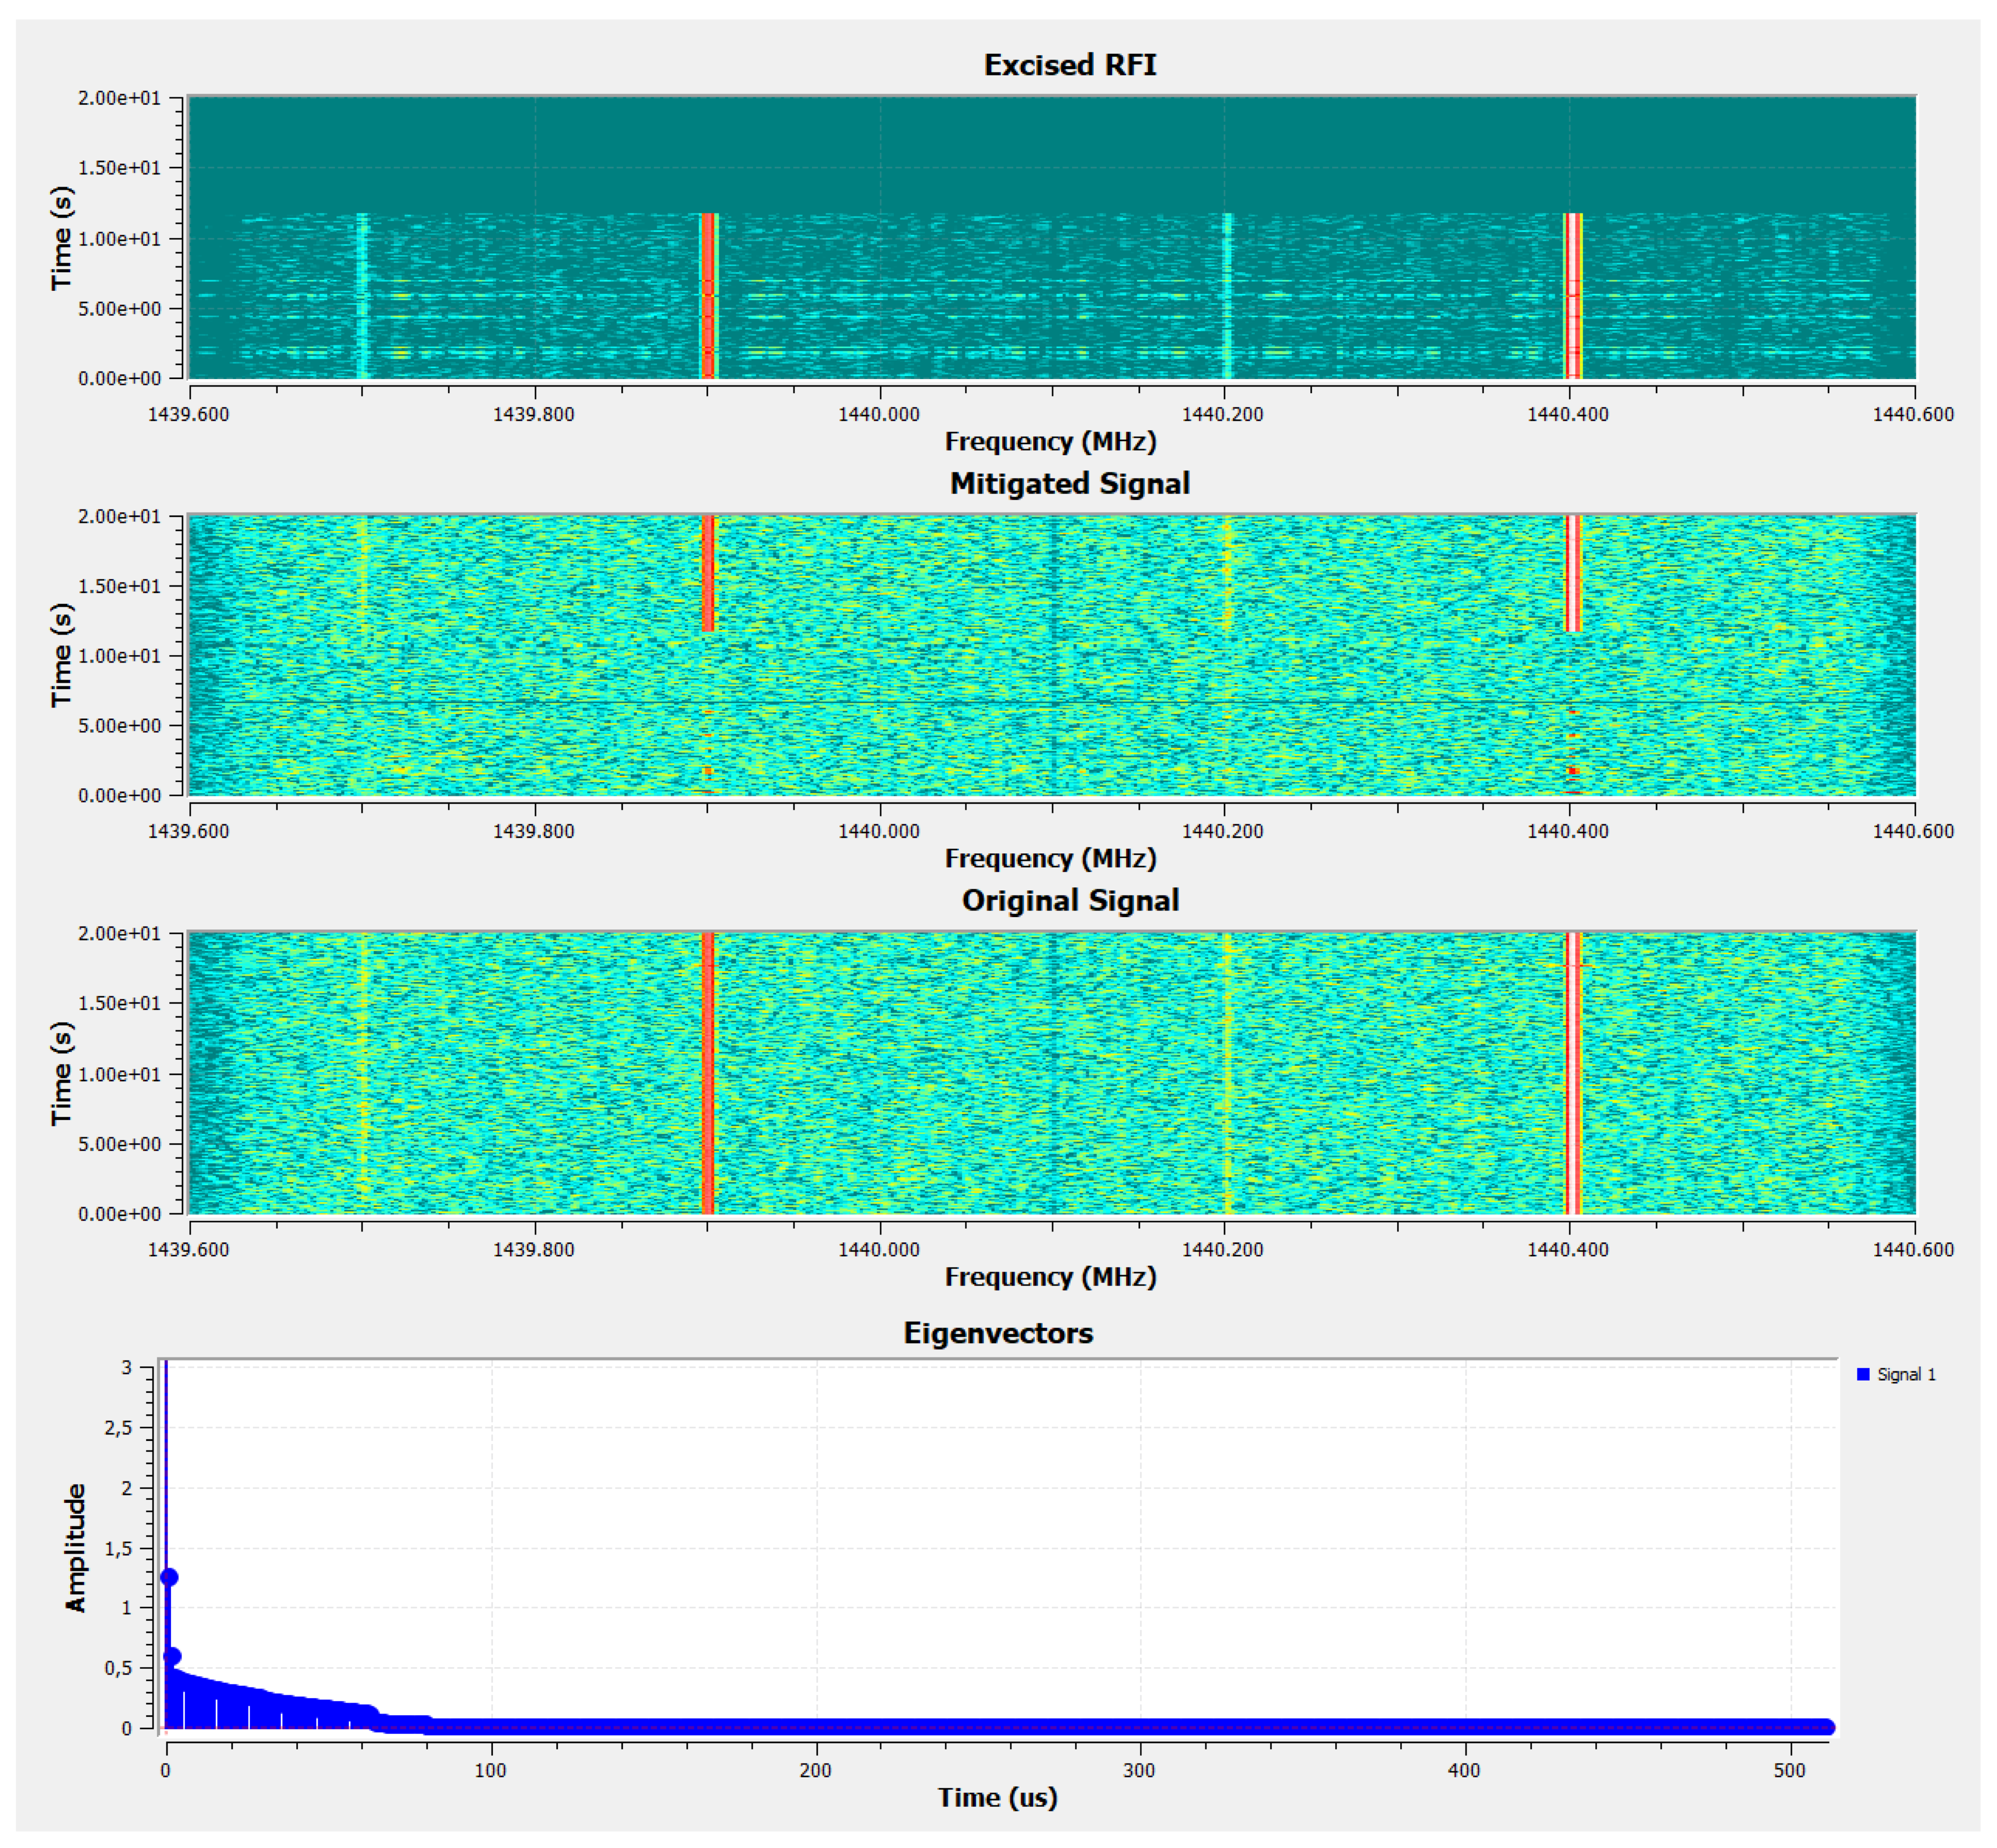This screenshot has height=1848, width=1997.
Task: Click the blue Signal 1 legend color square
Action: coord(1863,1374)
